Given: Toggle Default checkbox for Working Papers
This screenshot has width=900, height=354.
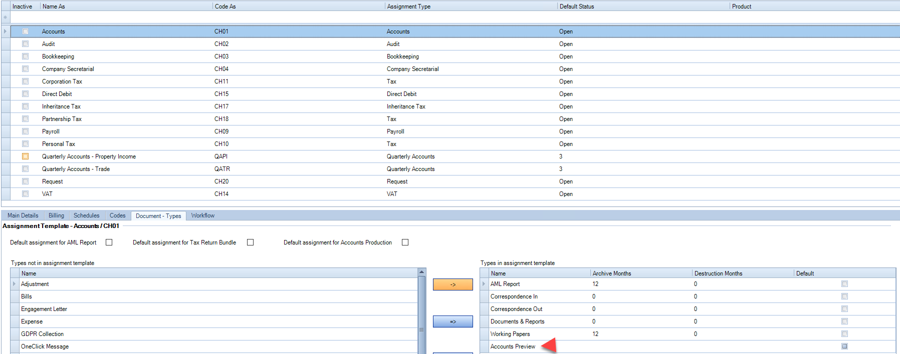Looking at the screenshot, I should (844, 334).
